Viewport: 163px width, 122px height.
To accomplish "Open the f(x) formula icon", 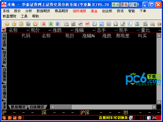I will [x=130, y=24].
